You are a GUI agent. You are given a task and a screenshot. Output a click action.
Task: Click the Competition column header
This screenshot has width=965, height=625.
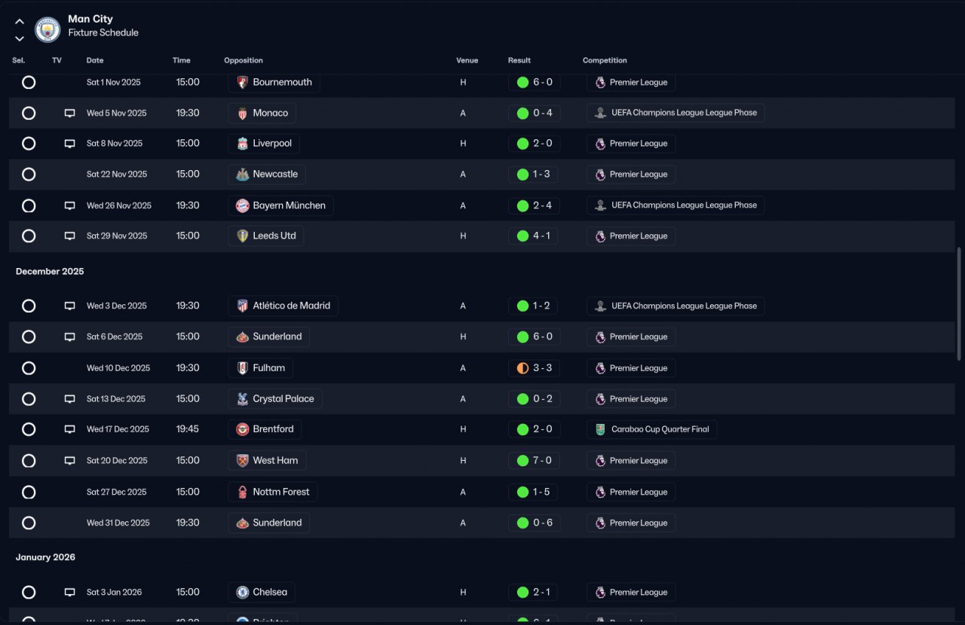point(605,60)
